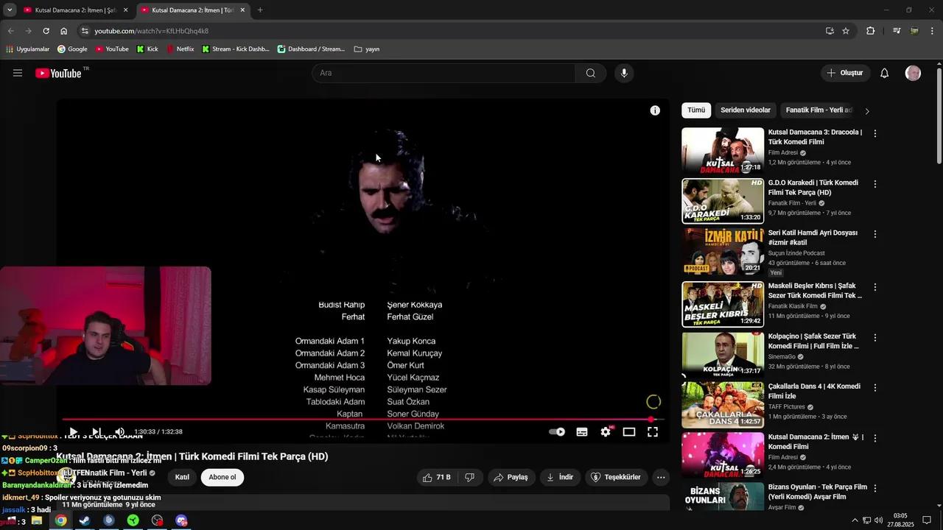
Task: Go to browser home page
Action: [64, 31]
